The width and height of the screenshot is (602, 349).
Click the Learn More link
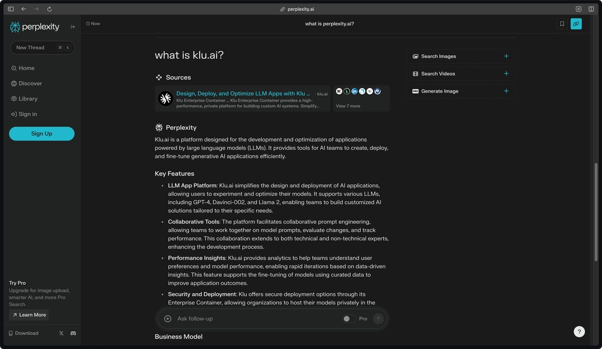28,314
